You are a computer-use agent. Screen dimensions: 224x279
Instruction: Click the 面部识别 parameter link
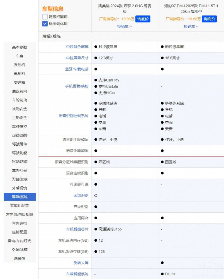click(x=81, y=196)
